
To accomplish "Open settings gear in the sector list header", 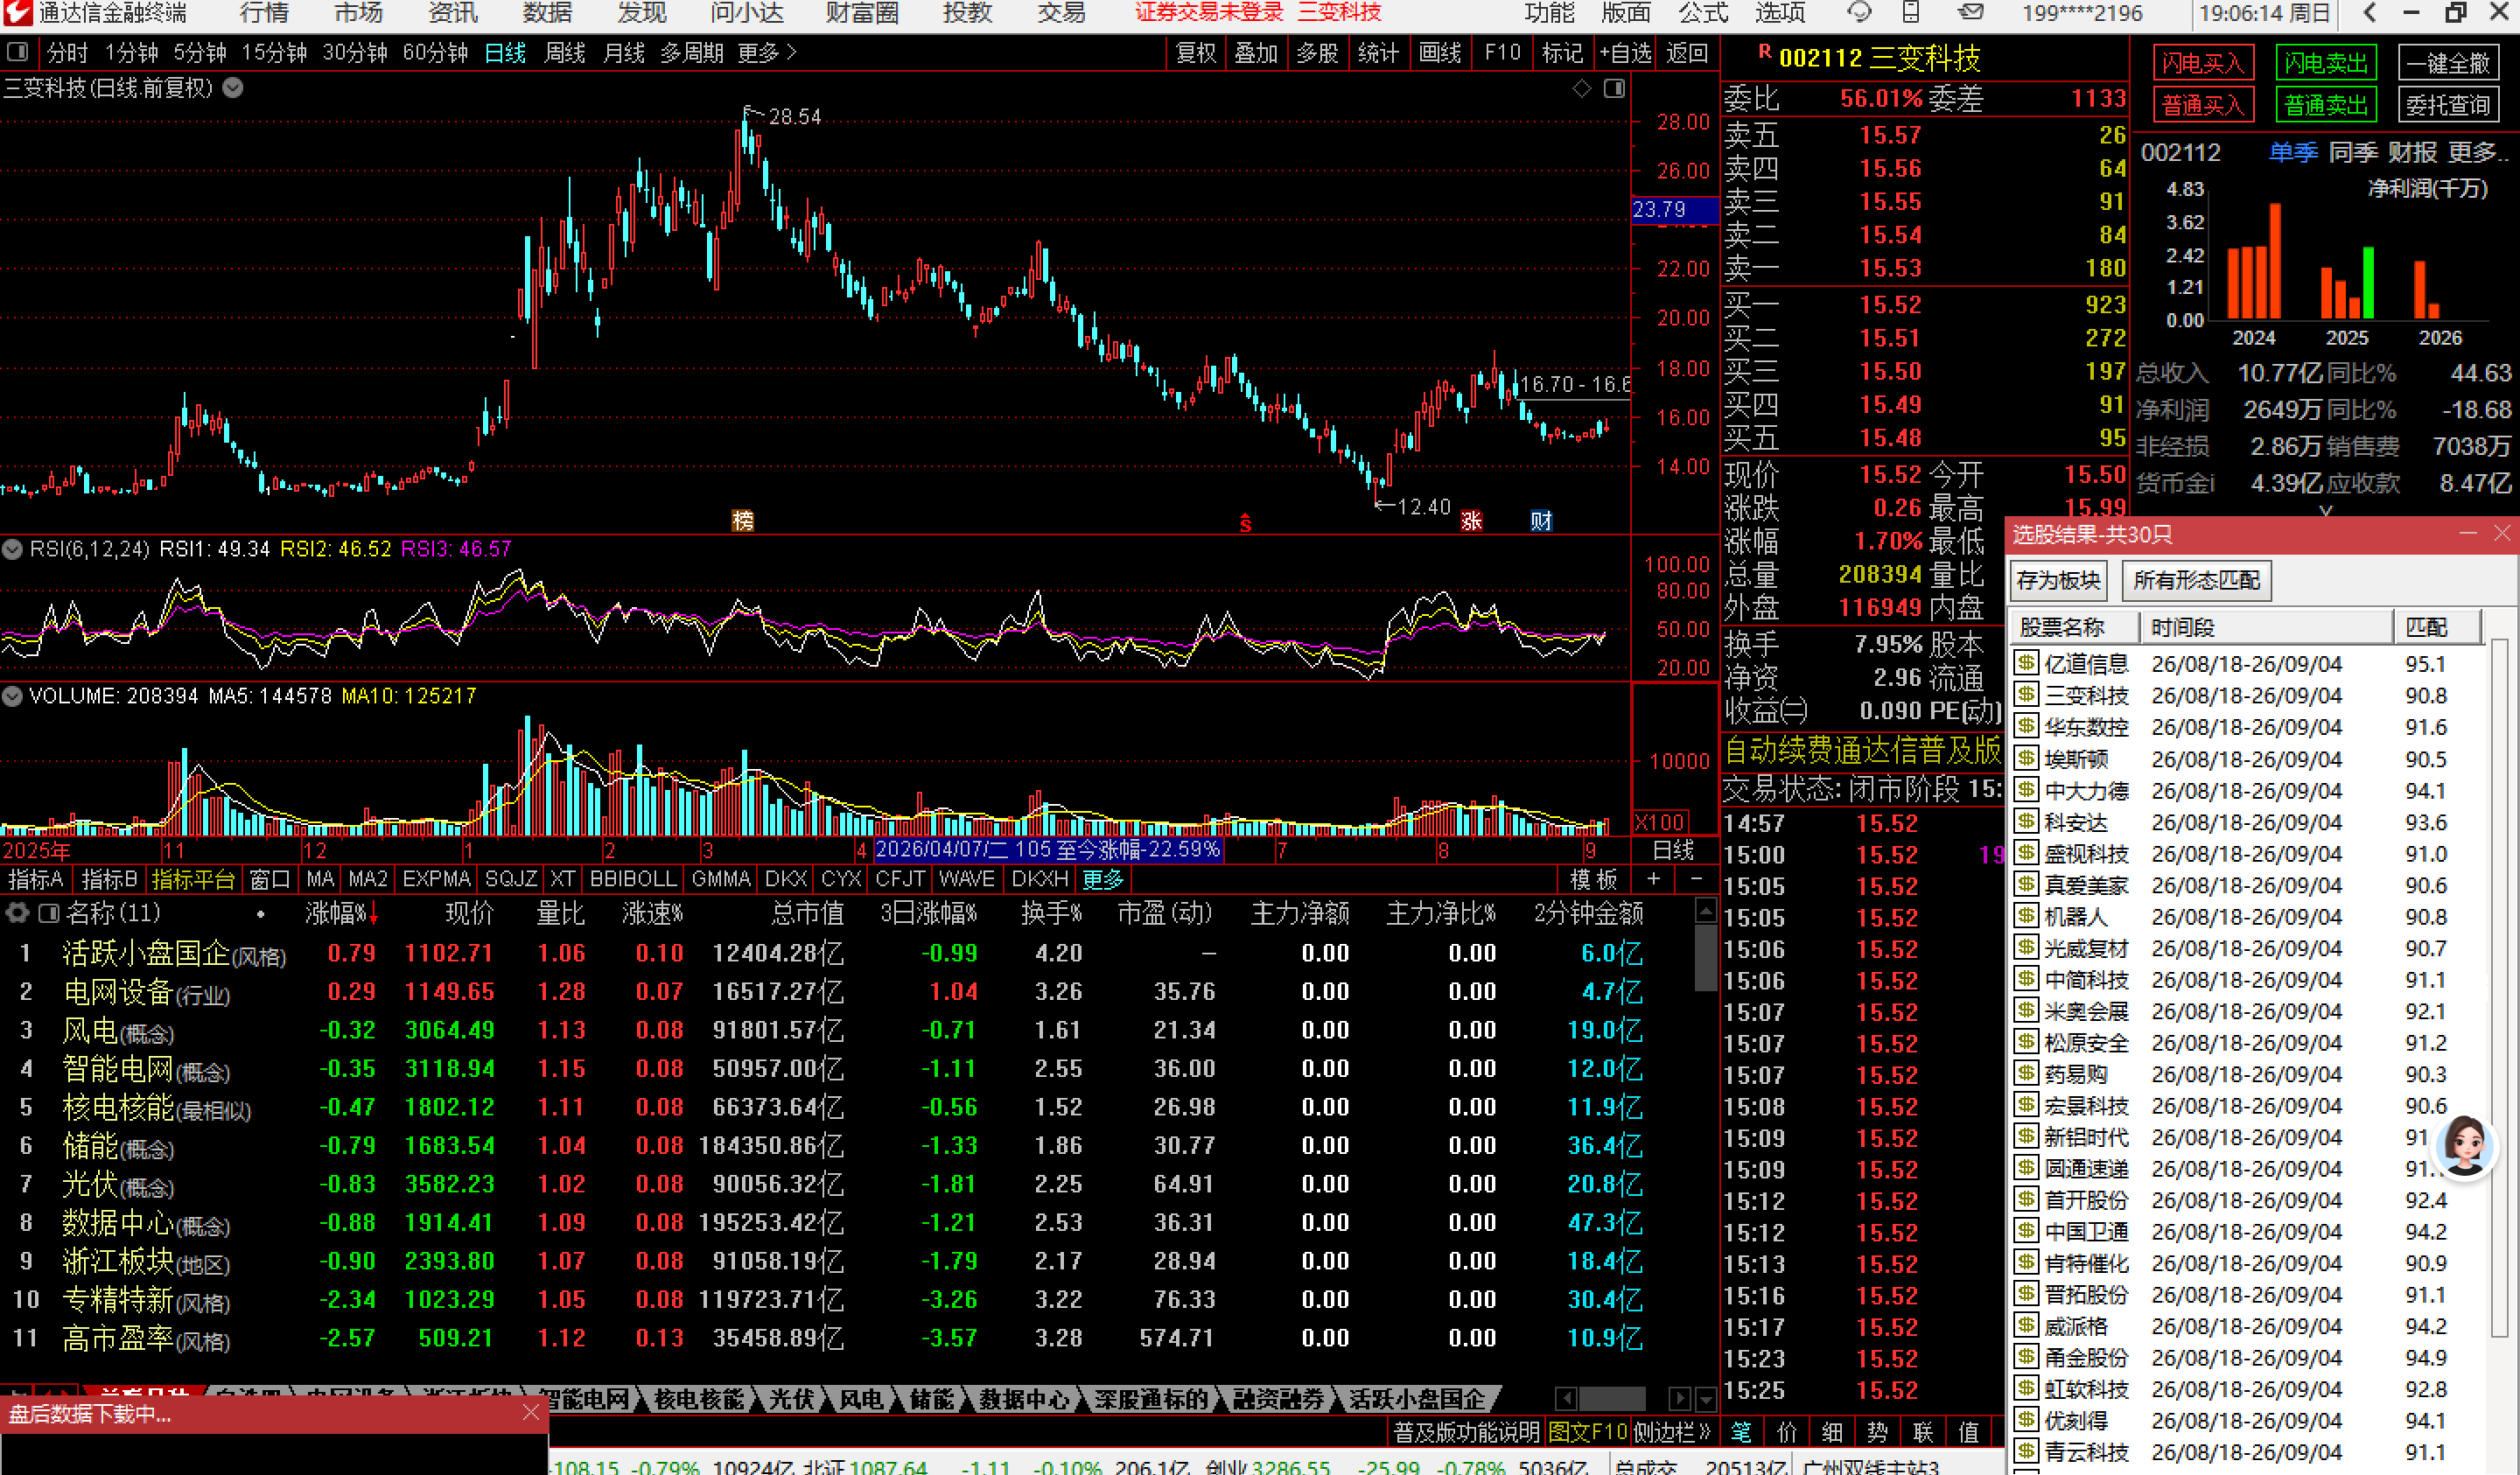I will 17,913.
